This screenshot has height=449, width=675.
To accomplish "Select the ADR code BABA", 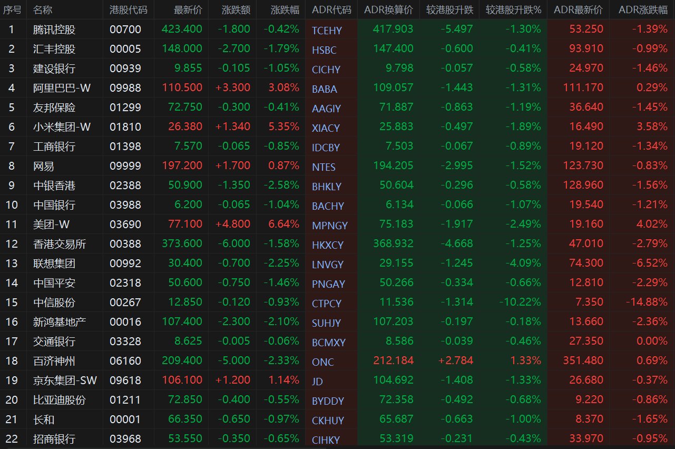I will pyautogui.click(x=325, y=89).
